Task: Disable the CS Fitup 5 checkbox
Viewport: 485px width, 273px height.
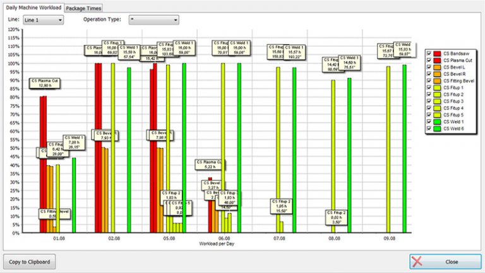Action: (429, 114)
